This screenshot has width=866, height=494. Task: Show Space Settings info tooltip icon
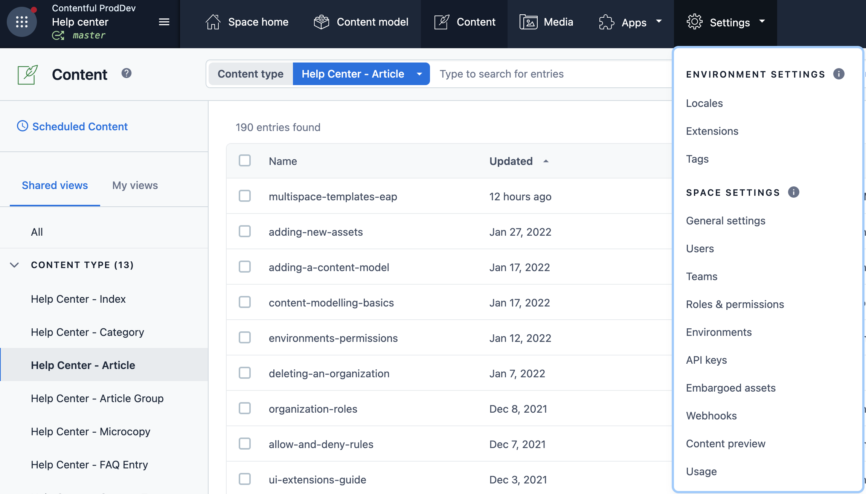794,192
